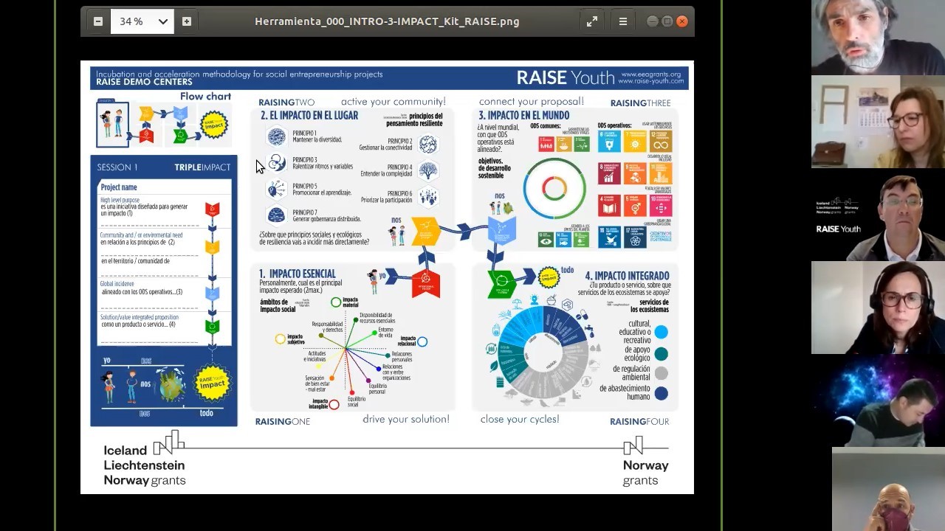Viewport: 945px width, 531px height.
Task: Select the video tile showing the RAISE Youth logo
Action: coord(878,215)
